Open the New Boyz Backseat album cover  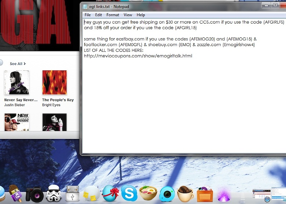tap(17, 122)
